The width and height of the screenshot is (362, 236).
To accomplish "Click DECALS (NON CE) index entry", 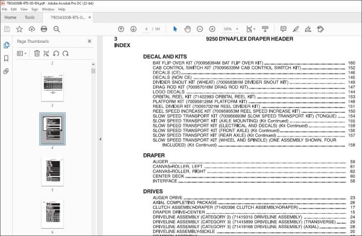I will (x=172, y=77).
